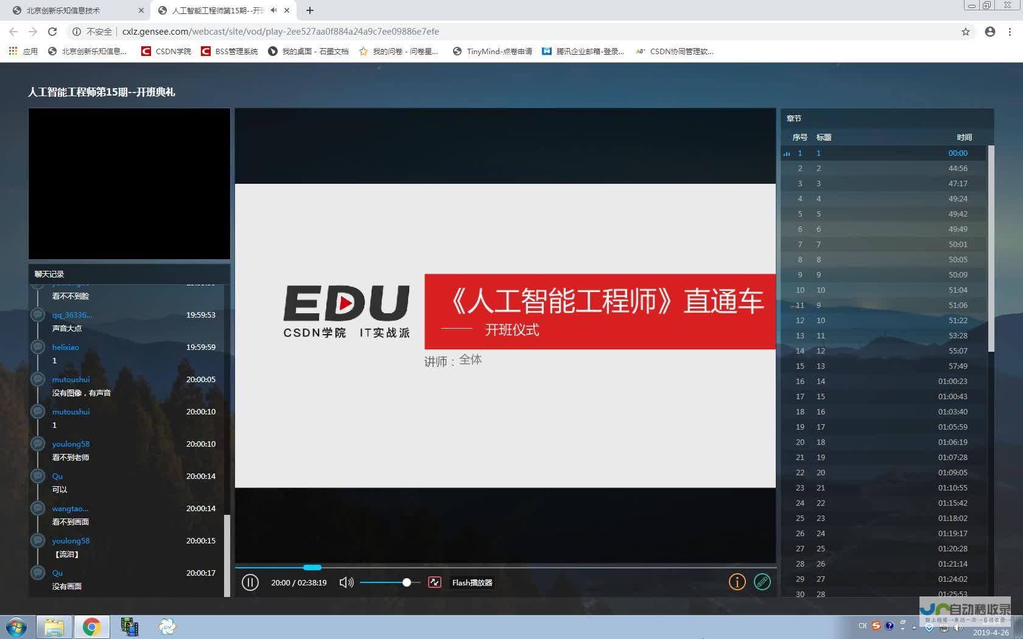Viewport: 1023px width, 639px height.
Task: Open the Chrome three-dot menu
Action: pyautogui.click(x=1010, y=32)
